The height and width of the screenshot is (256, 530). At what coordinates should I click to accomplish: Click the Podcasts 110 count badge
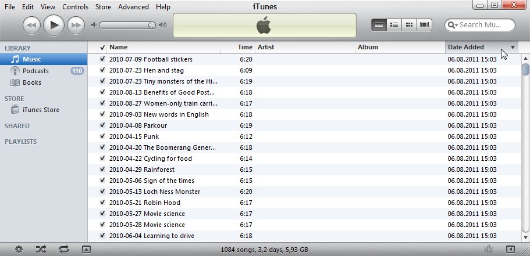point(77,71)
